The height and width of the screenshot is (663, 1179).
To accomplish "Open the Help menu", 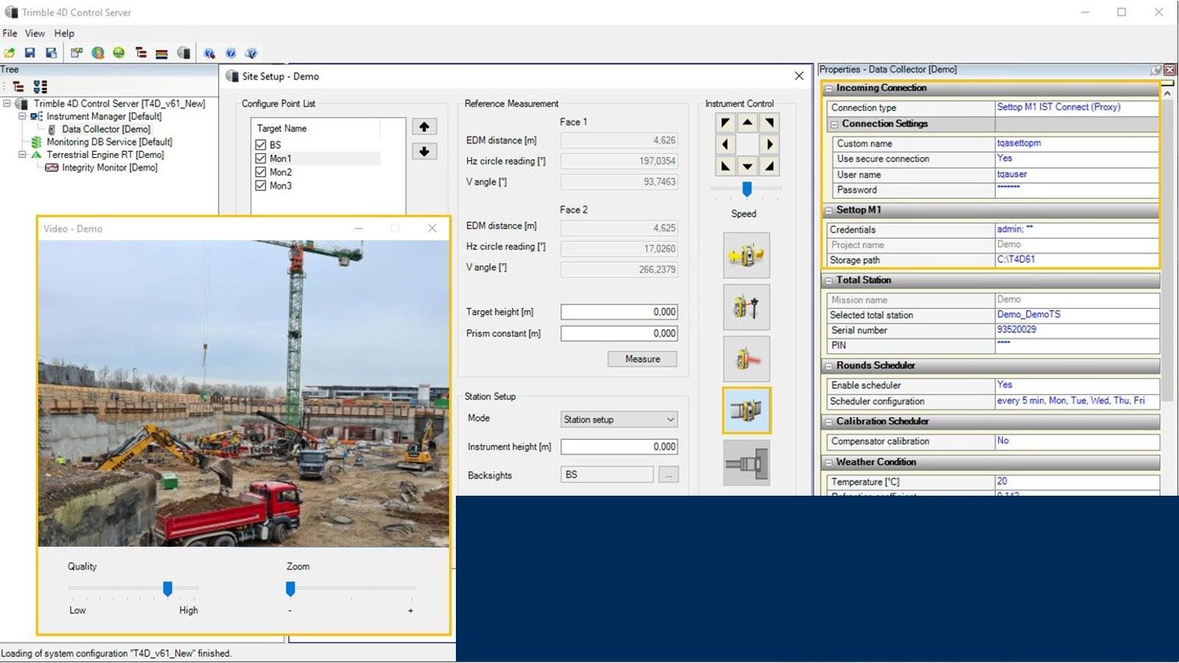I will click(64, 33).
